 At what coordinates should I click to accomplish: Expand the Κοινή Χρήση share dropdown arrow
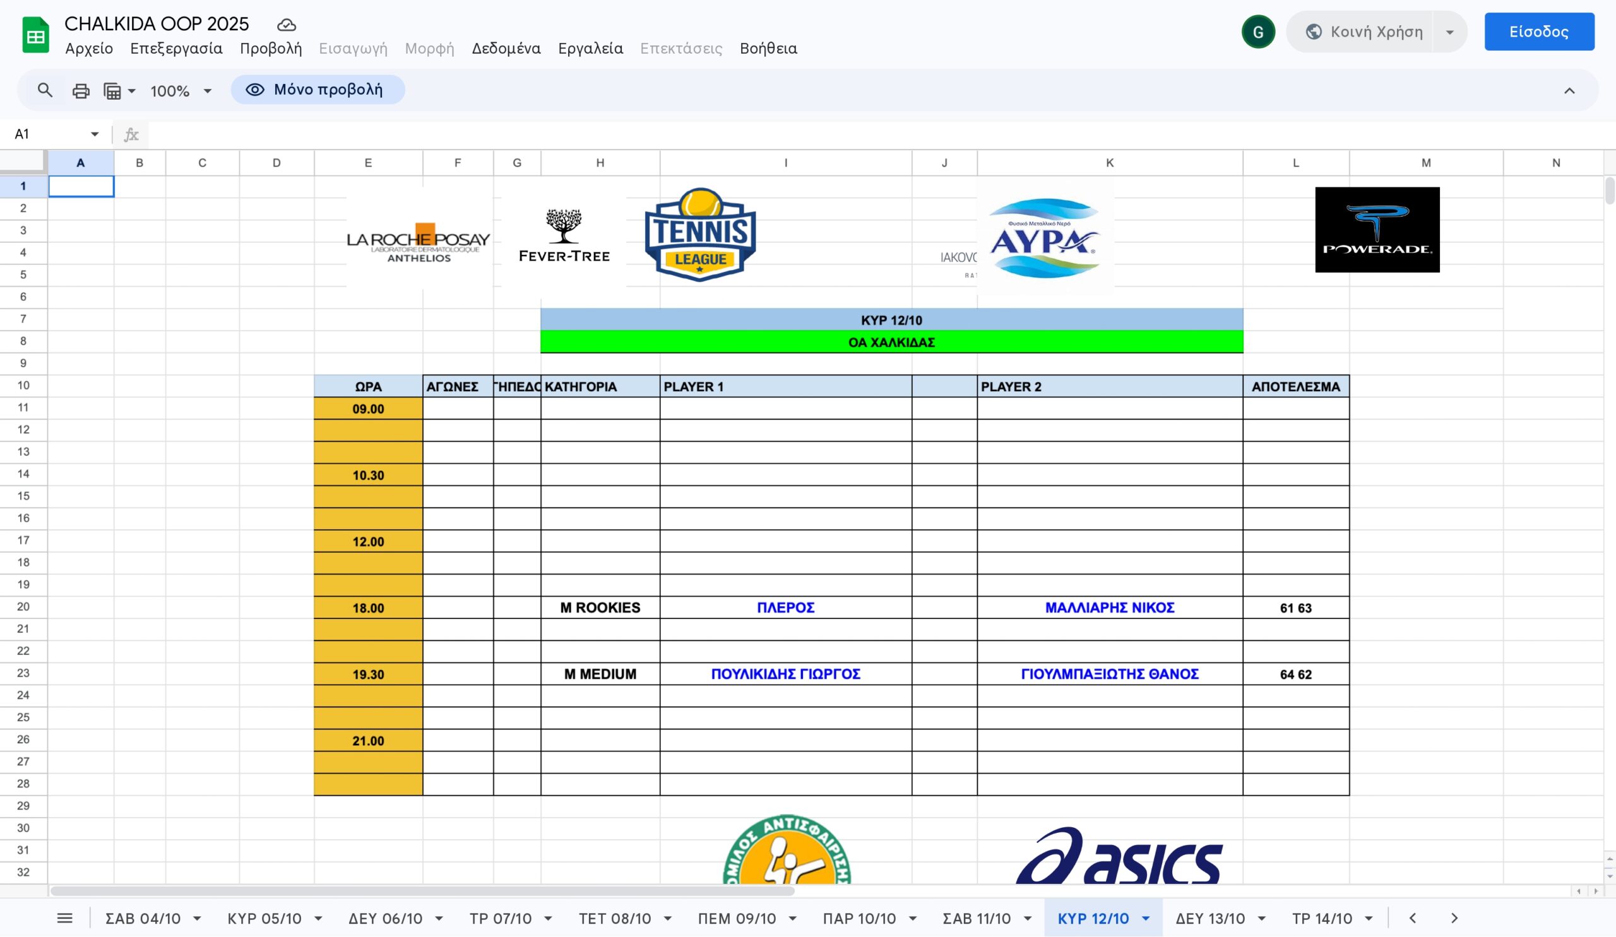[x=1449, y=32]
